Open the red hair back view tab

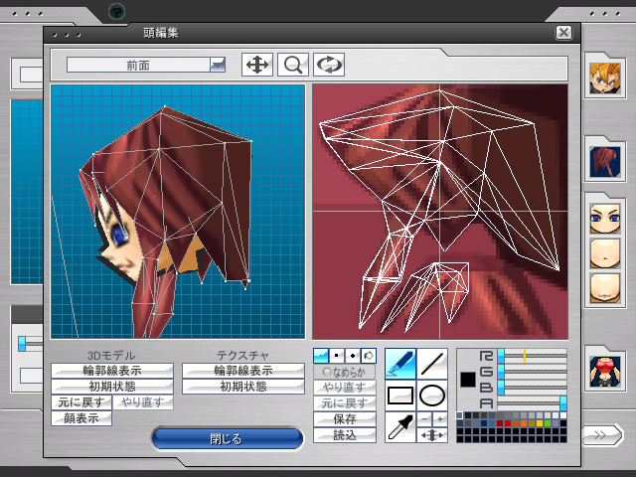(603, 159)
